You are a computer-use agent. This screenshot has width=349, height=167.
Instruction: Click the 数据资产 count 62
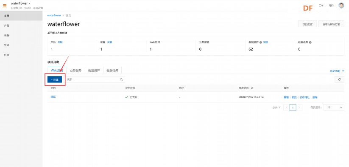[x=251, y=49]
